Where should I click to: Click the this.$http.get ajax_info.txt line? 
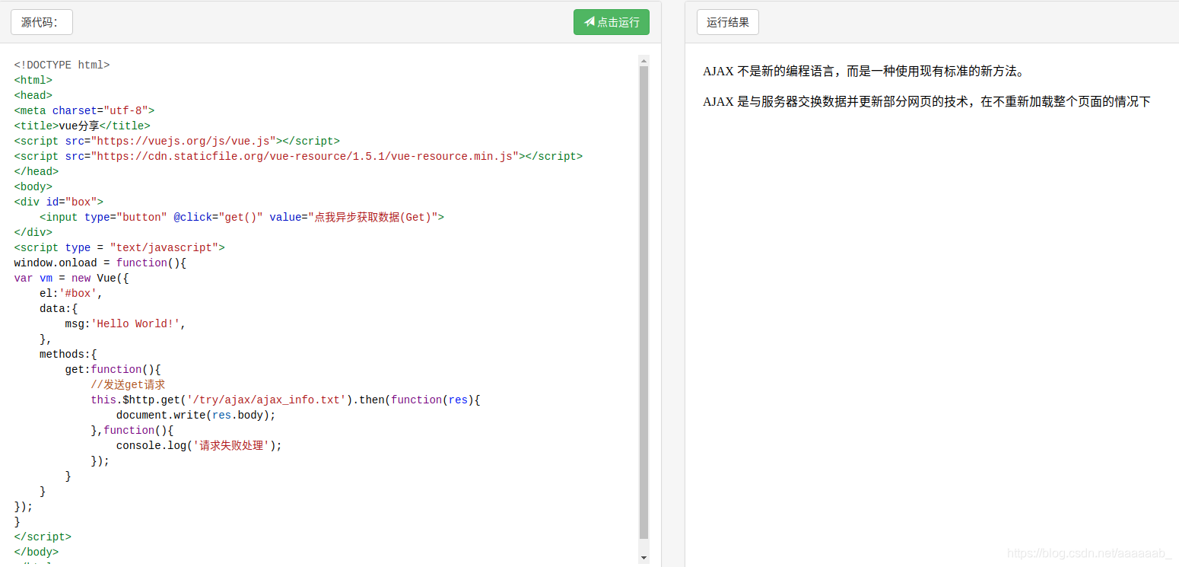[286, 400]
